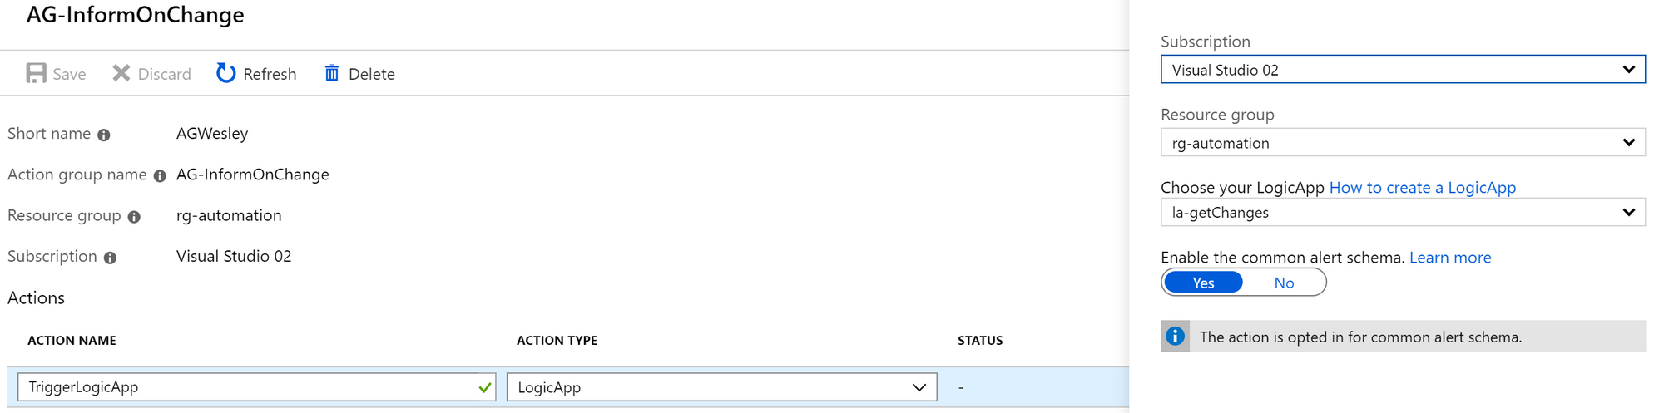Click the Refresh circular arrow icon
The height and width of the screenshot is (413, 1664).
[x=225, y=73]
